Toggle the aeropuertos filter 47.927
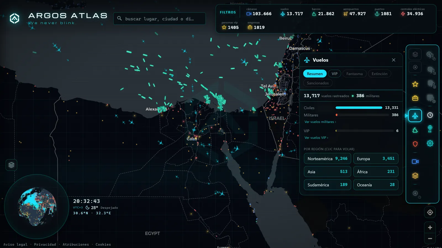This screenshot has height=248, width=442. (x=354, y=12)
